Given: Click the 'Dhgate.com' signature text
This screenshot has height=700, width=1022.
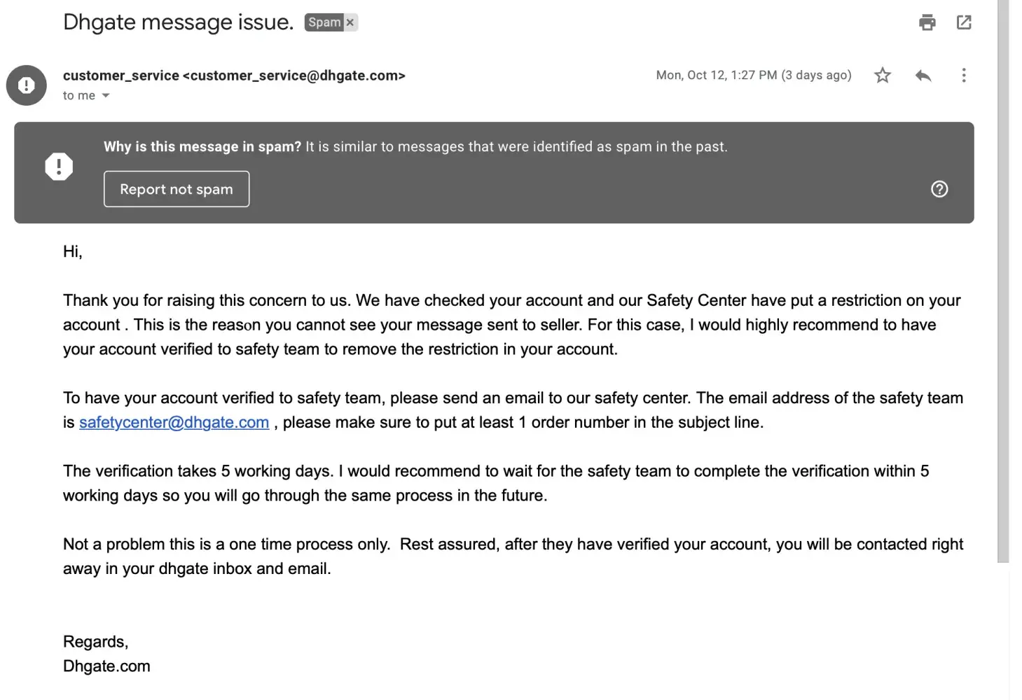Looking at the screenshot, I should click(x=106, y=666).
